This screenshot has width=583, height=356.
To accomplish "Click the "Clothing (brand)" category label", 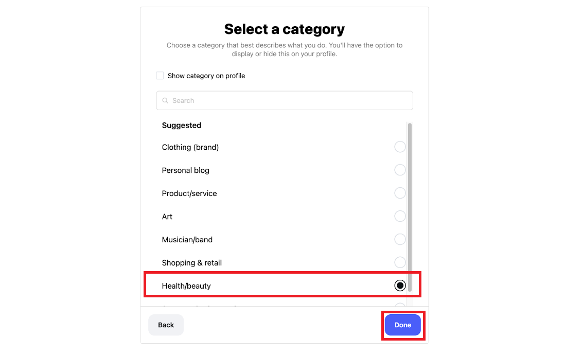I will coord(190,147).
